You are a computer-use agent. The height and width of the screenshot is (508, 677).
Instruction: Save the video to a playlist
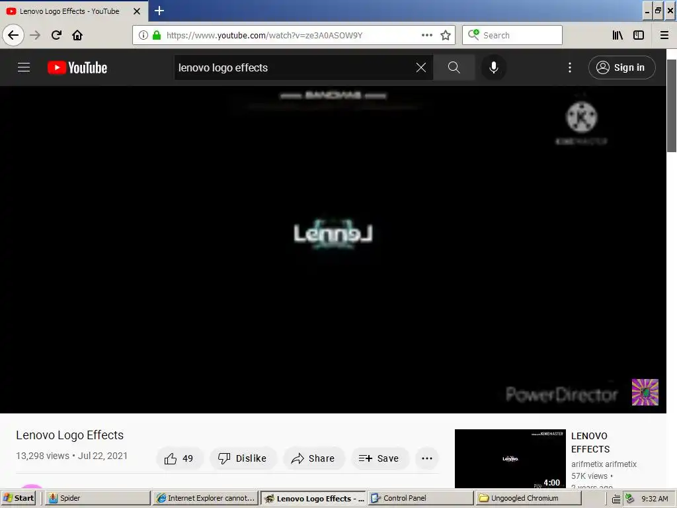click(379, 458)
